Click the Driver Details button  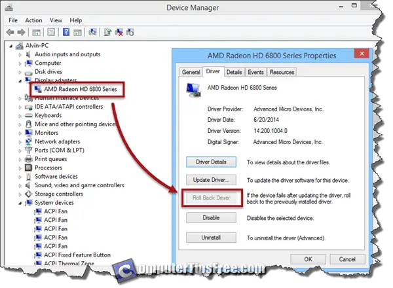[211, 162]
